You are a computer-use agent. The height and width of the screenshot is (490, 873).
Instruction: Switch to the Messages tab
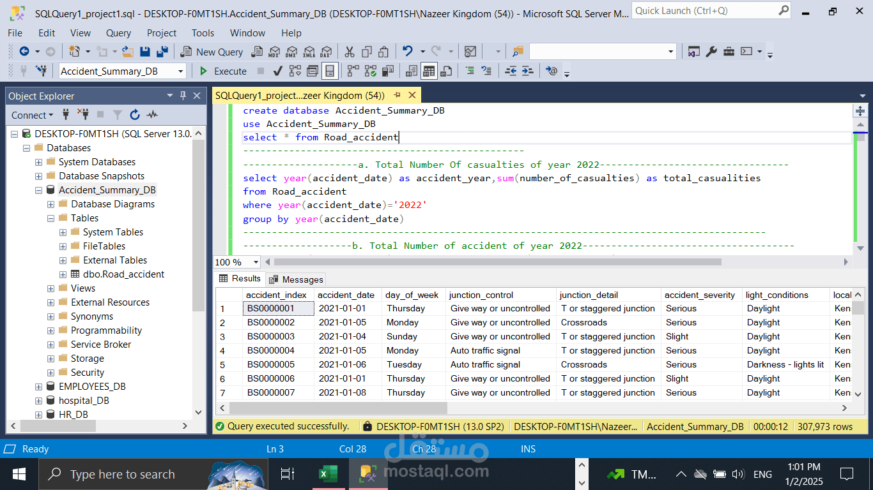(297, 279)
